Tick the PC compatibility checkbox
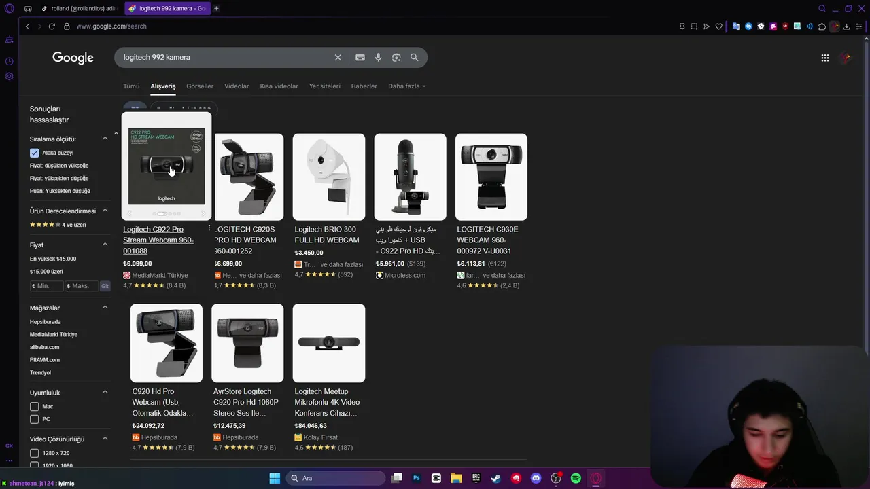The image size is (870, 489). coord(34,419)
